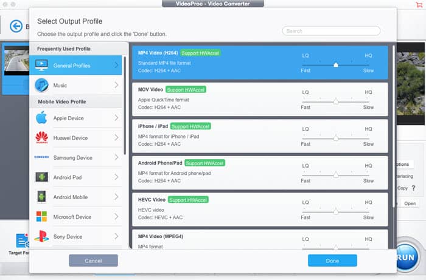Expand Microsoft Device chevron
Viewport: 426px width, 280px height.
pos(116,216)
